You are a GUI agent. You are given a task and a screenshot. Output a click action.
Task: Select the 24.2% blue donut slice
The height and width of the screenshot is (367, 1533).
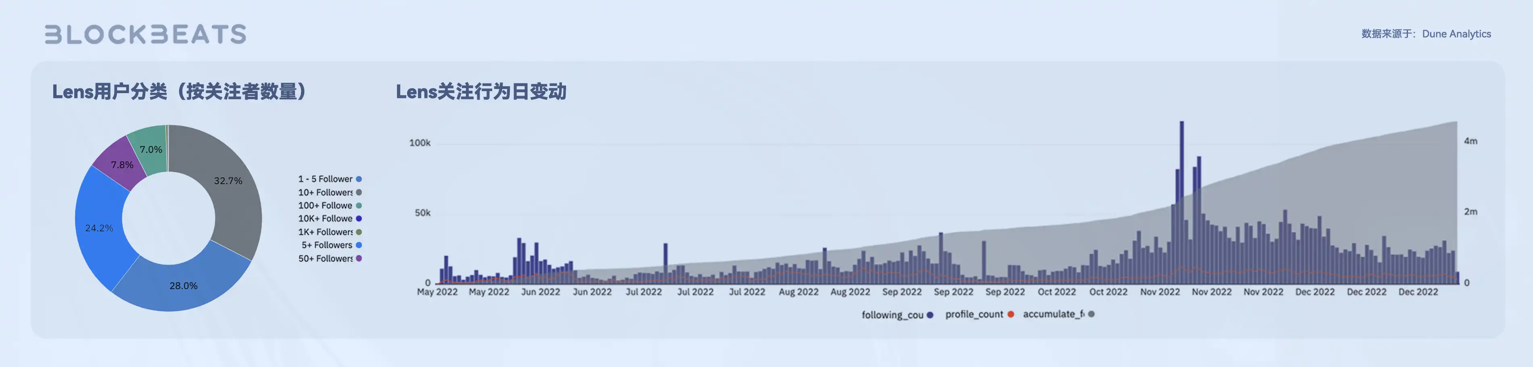pos(99,228)
